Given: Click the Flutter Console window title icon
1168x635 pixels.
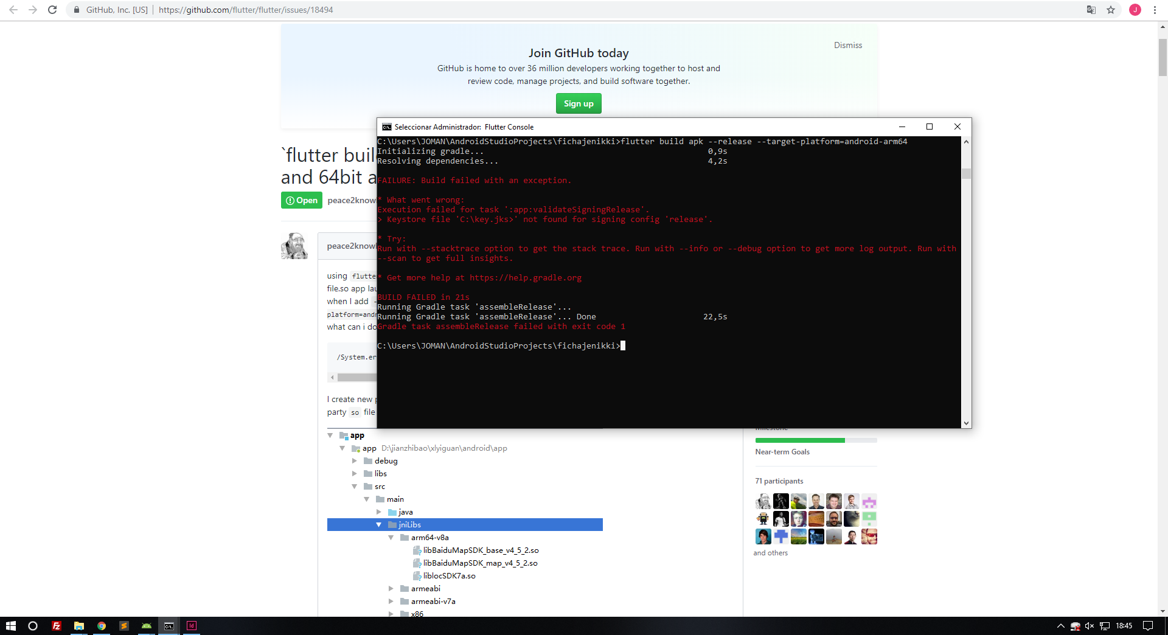Looking at the screenshot, I should point(387,127).
